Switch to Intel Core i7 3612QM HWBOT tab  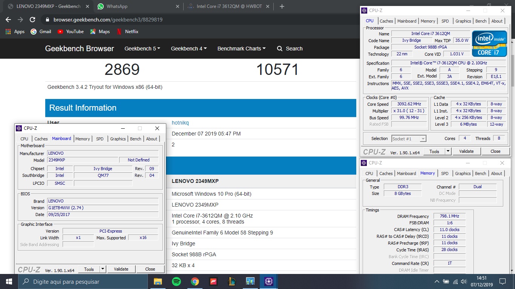[x=229, y=6]
